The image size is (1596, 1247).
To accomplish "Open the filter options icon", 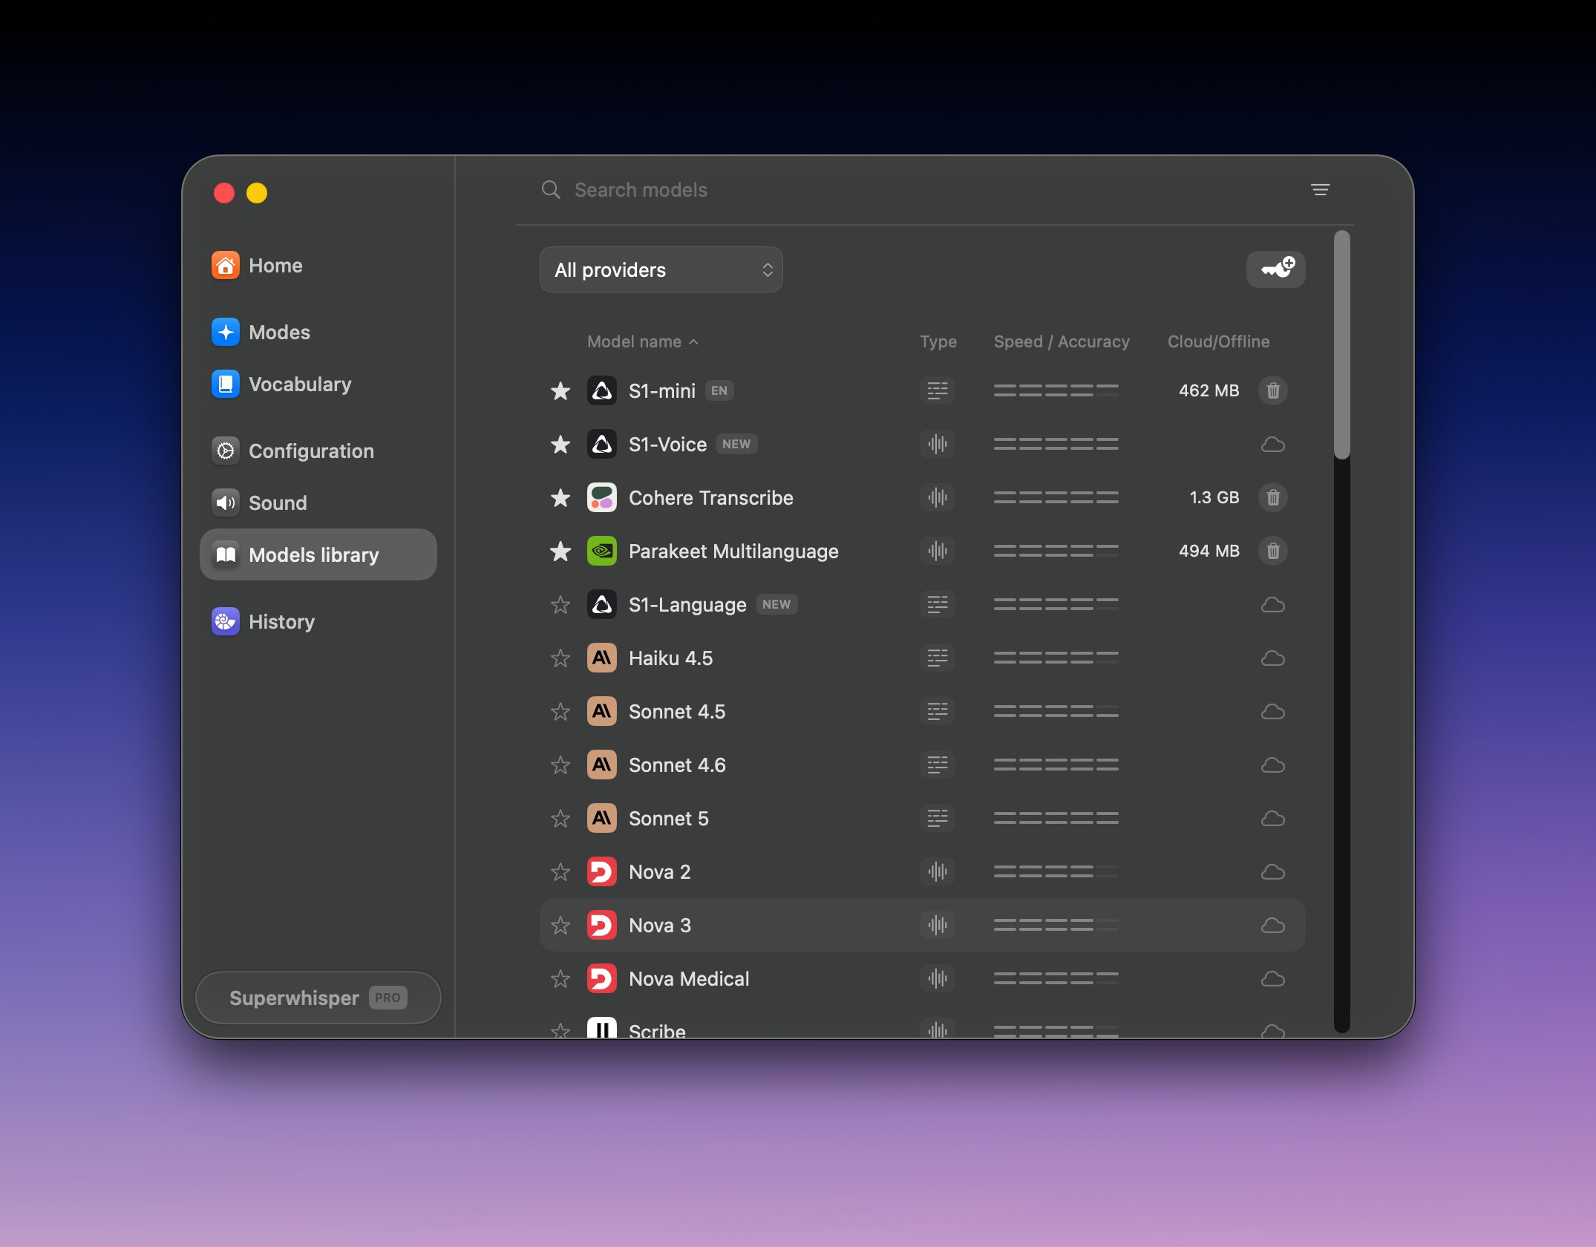I will (x=1320, y=190).
